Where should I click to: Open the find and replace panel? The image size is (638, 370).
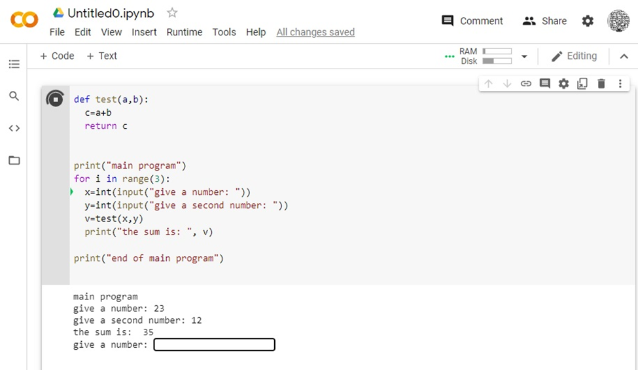tap(14, 96)
